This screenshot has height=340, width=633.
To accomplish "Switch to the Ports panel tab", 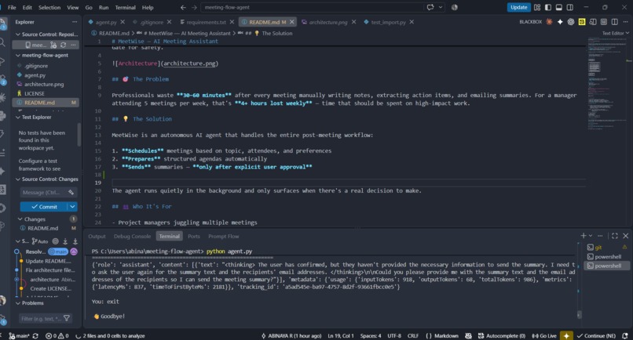I will pos(194,237).
